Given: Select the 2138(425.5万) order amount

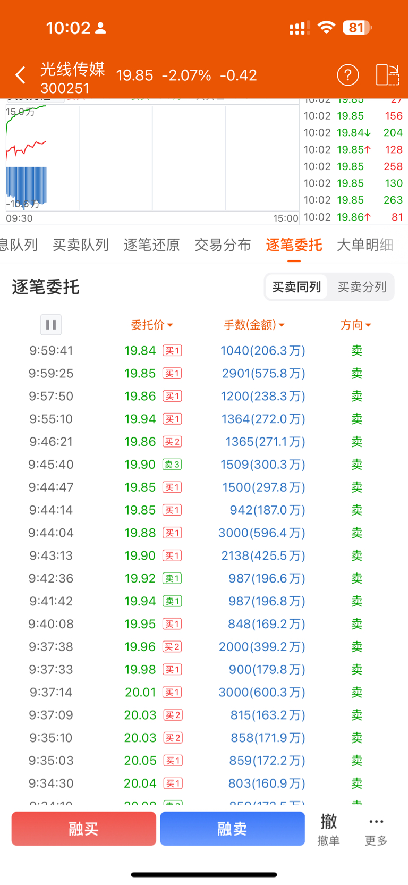Looking at the screenshot, I should point(263,555).
